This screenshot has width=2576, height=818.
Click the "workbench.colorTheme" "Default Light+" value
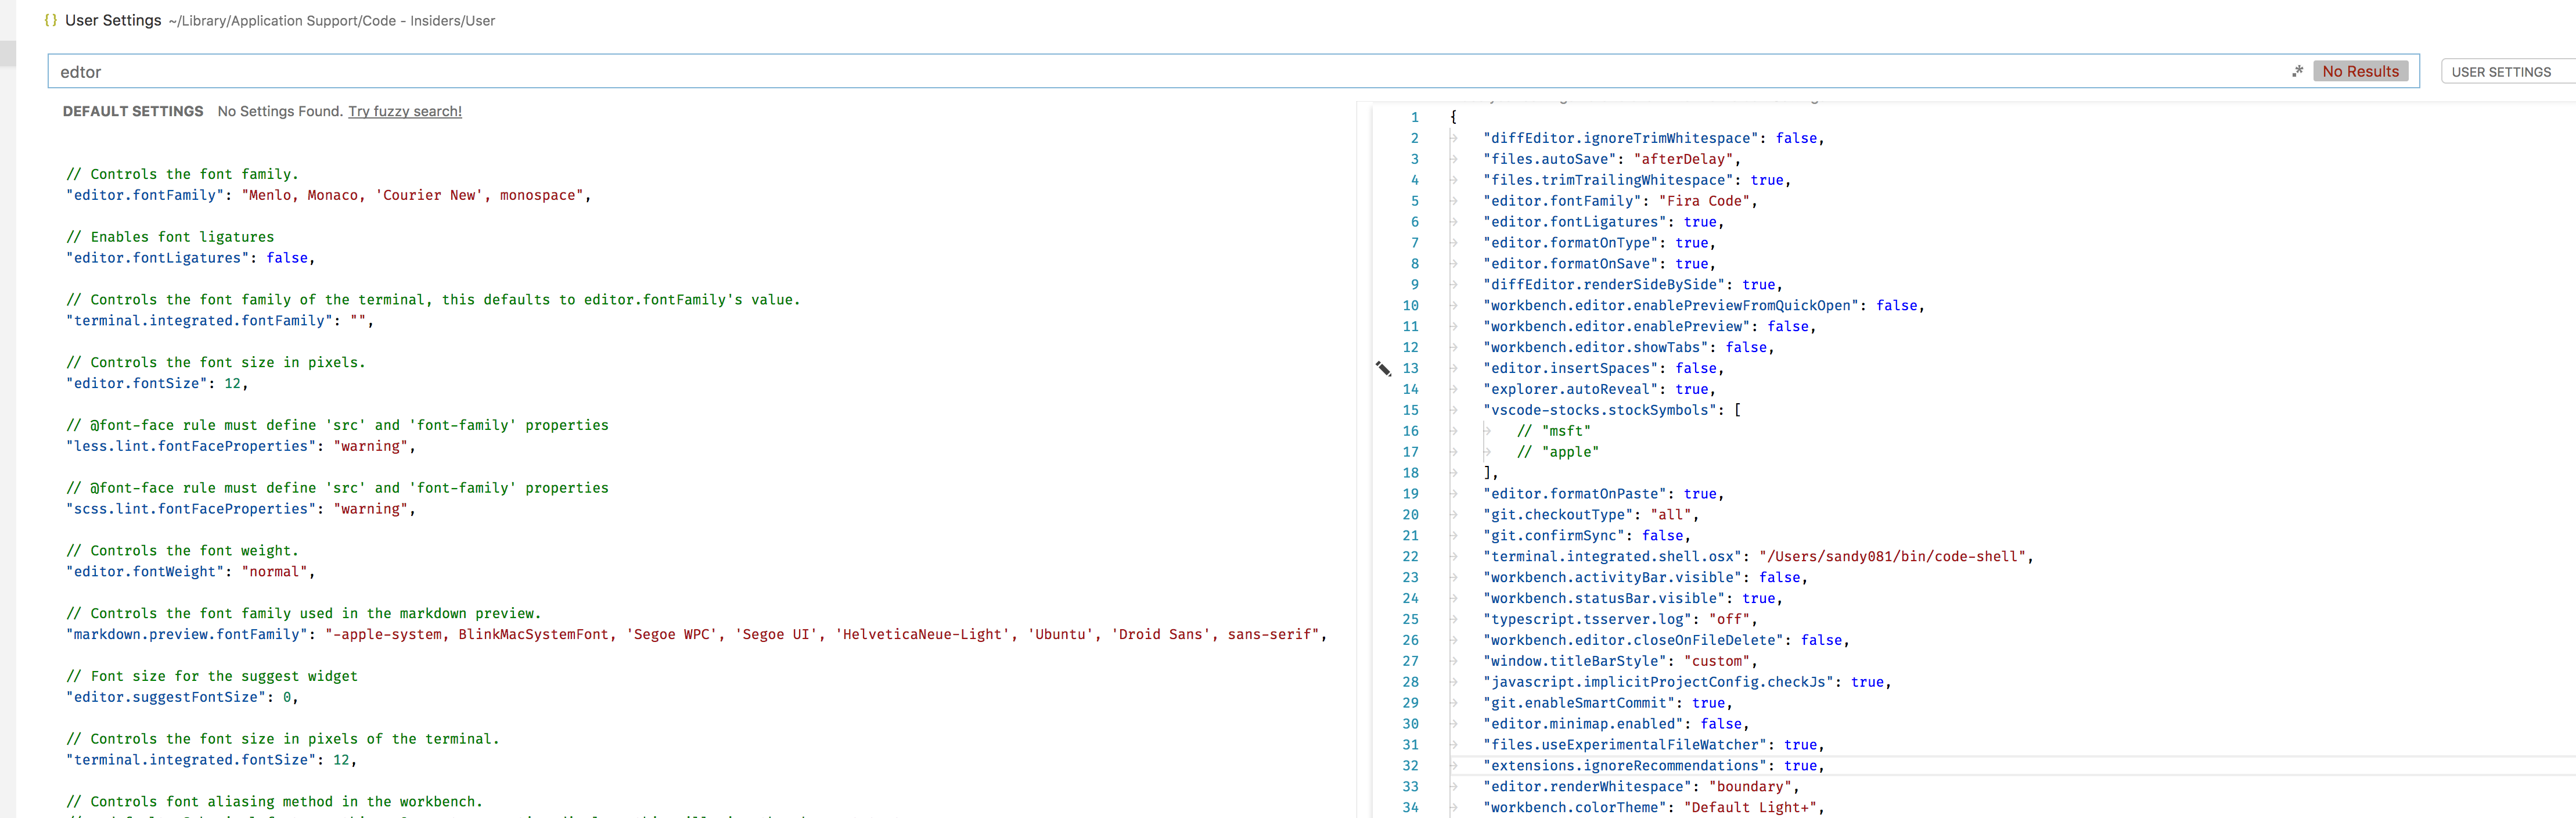(x=1750, y=808)
